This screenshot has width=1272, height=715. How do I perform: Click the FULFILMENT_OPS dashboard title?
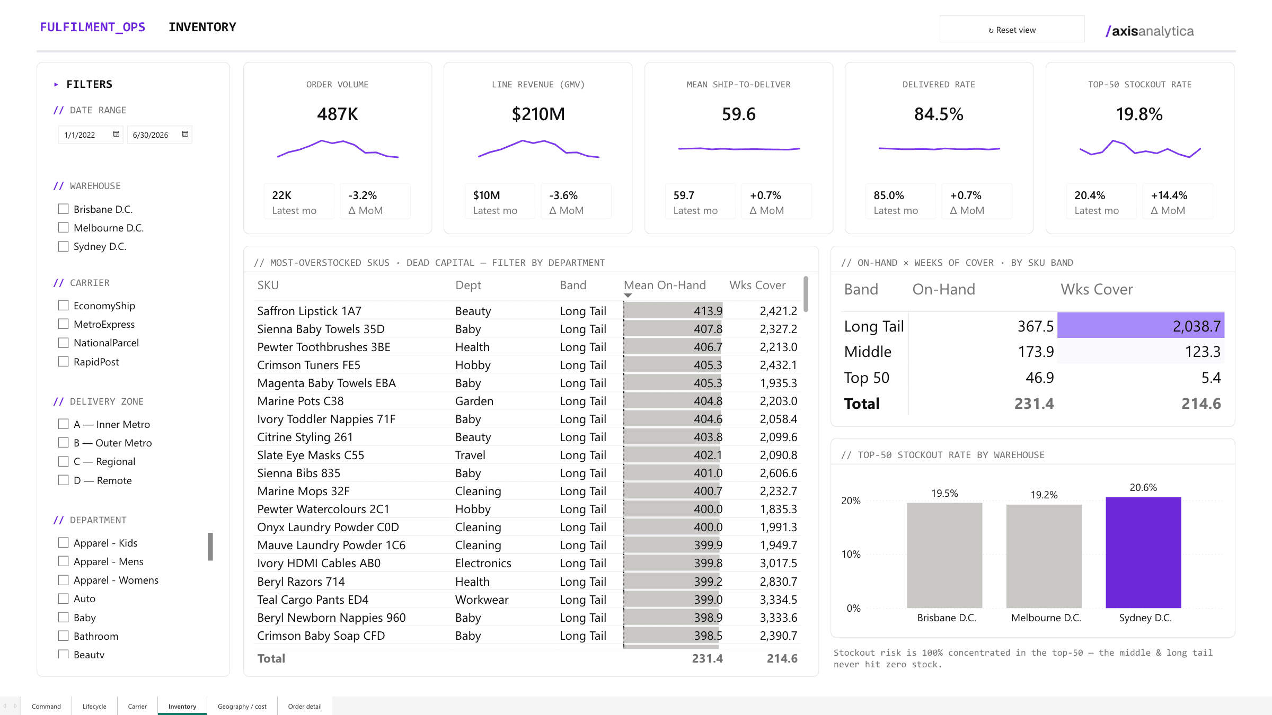pyautogui.click(x=93, y=27)
